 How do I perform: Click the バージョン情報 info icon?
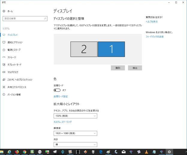[x=4, y=94]
